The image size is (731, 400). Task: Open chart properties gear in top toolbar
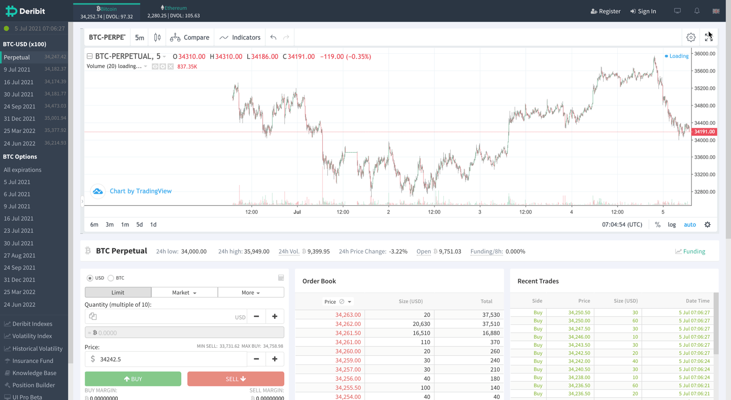click(691, 38)
